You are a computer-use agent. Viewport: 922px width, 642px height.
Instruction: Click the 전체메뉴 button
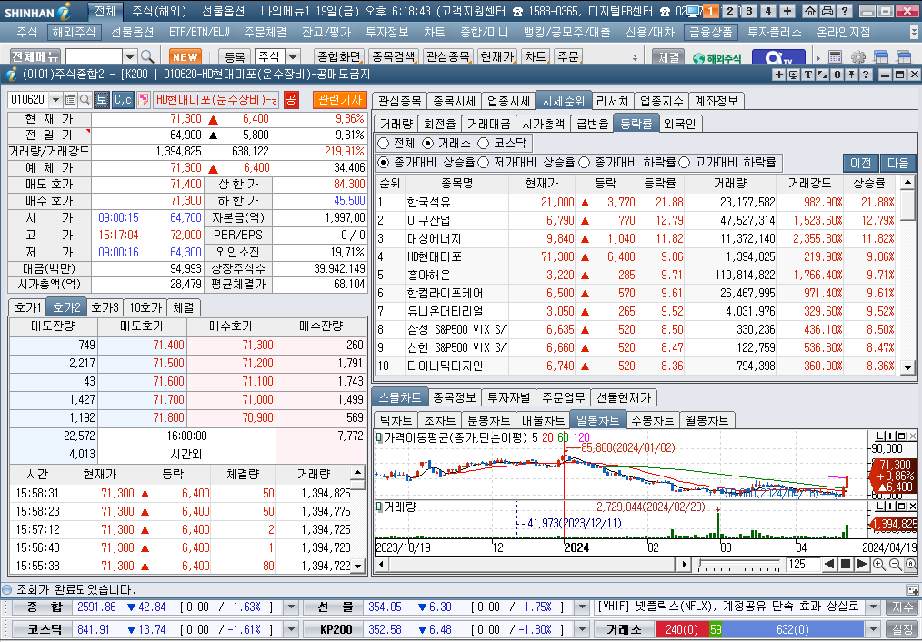35,56
